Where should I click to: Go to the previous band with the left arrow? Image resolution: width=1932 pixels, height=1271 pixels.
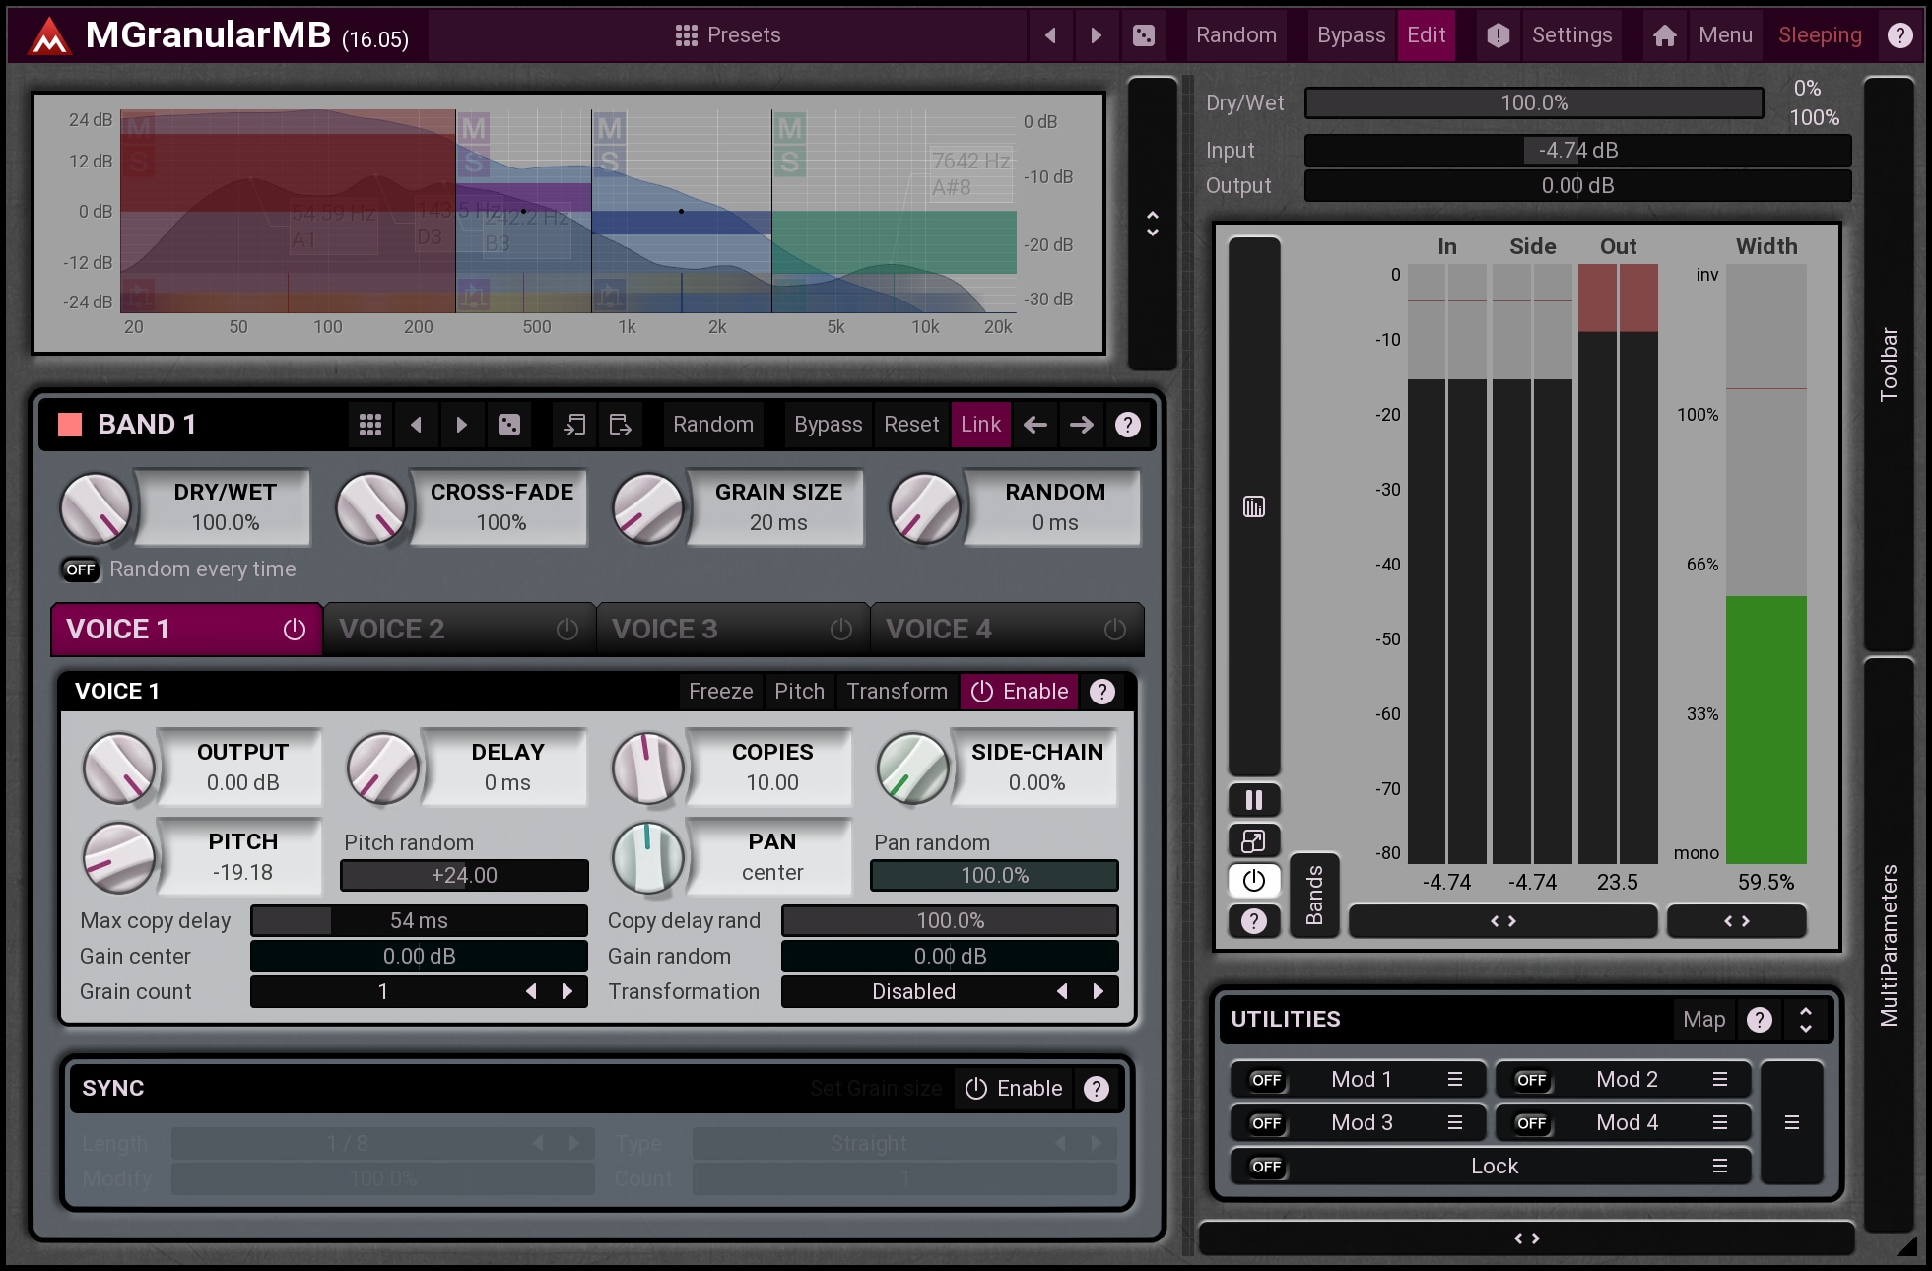1034,425
